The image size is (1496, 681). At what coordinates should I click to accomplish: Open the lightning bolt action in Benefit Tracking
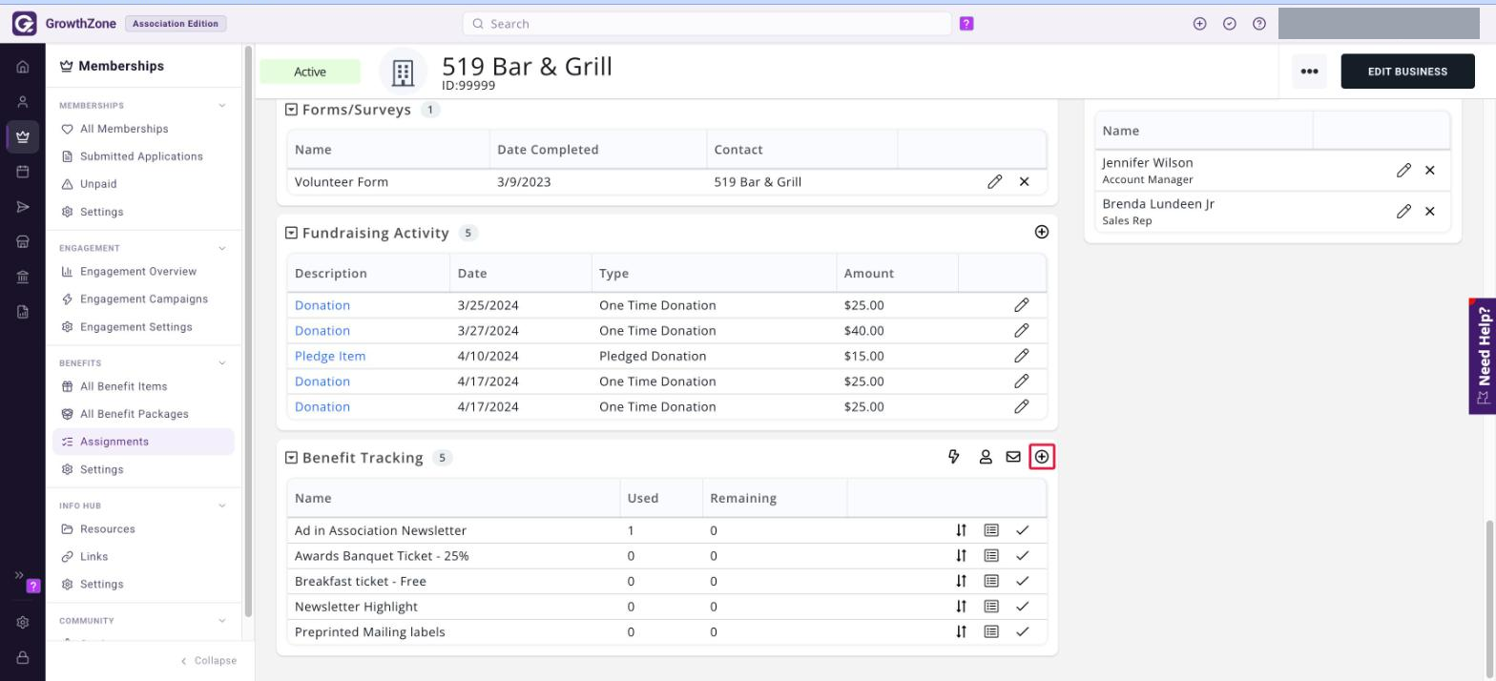953,458
